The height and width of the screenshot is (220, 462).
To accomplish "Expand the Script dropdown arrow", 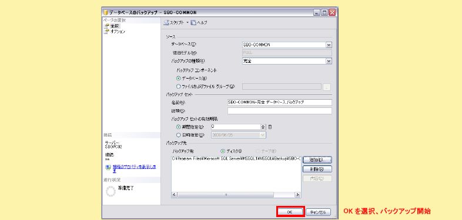I will pos(188,22).
